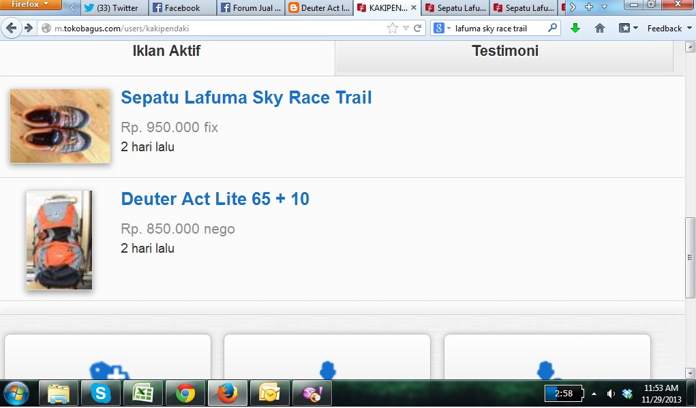Click the Firefox taskbar icon
The image size is (696, 408).
227,394
